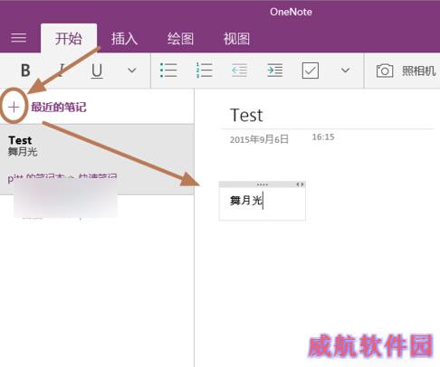Image resolution: width=440 pixels, height=367 pixels.
Task: Toggle underline formatting
Action: pos(97,71)
